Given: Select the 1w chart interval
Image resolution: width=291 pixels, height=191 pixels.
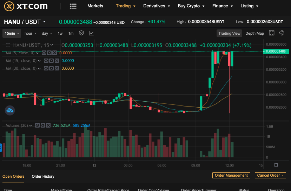Looking at the screenshot, I should click(60, 33).
